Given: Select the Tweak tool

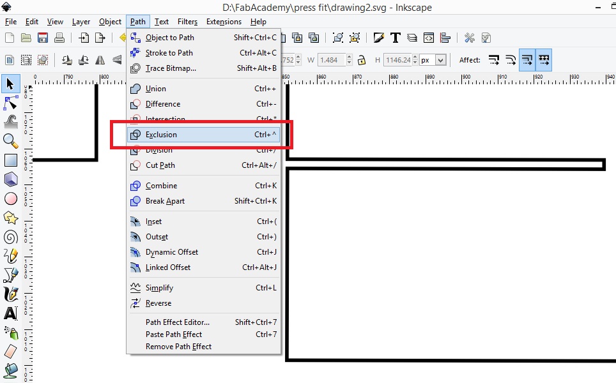Looking at the screenshot, I should point(11,122).
